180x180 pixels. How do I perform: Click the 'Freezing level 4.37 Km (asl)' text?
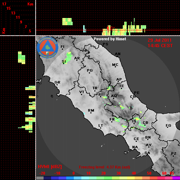coord(104,167)
